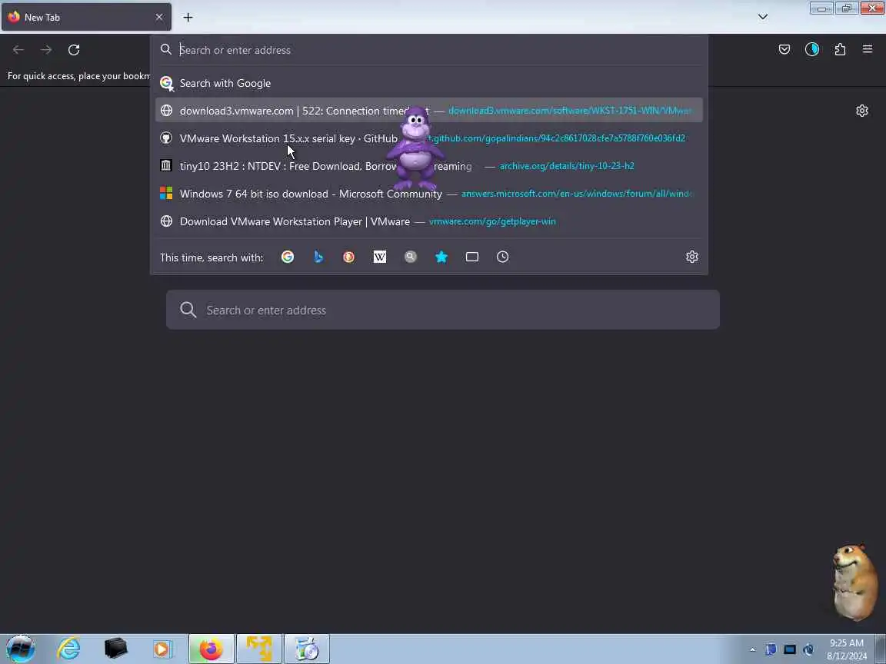Open Download VMware Workstation Player suggestion

[429, 221]
